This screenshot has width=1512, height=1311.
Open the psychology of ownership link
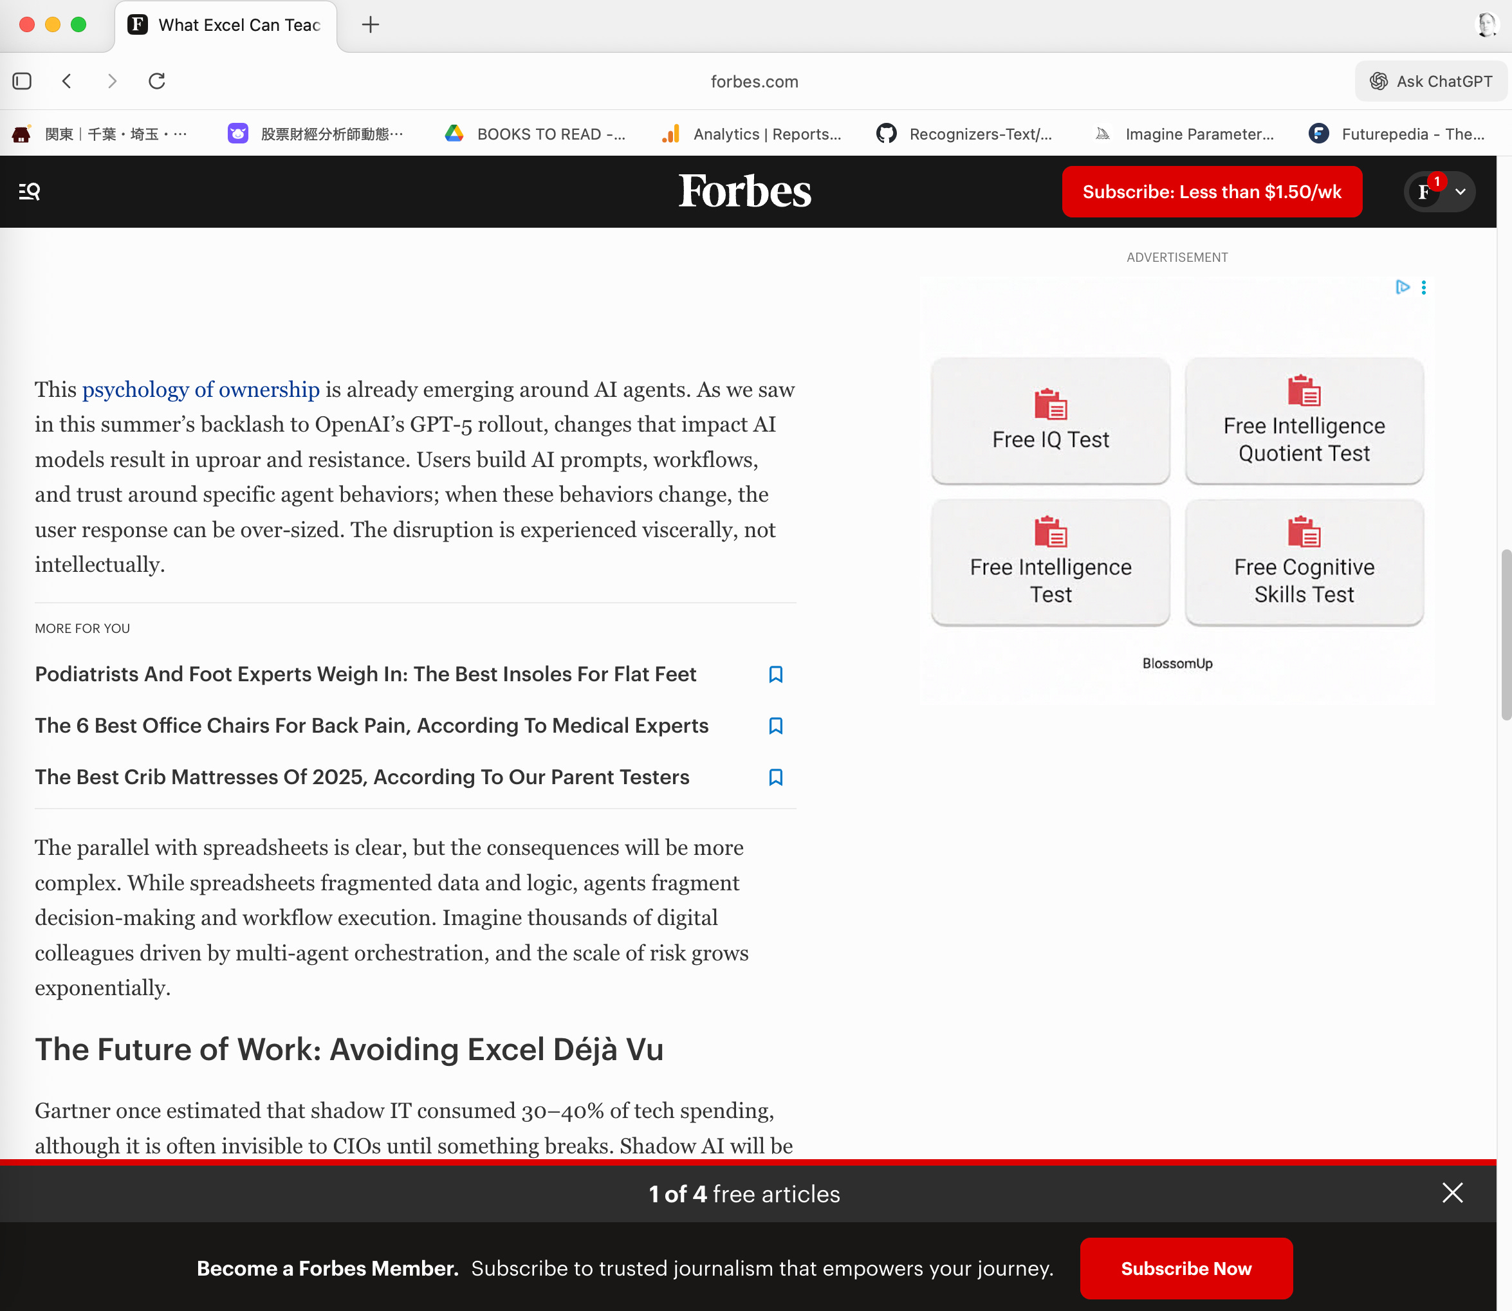tap(201, 389)
